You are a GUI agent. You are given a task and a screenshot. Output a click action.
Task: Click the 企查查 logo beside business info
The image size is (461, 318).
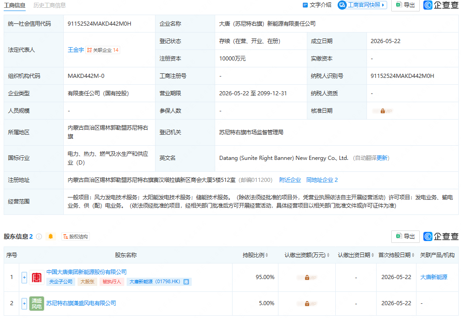[441, 5]
